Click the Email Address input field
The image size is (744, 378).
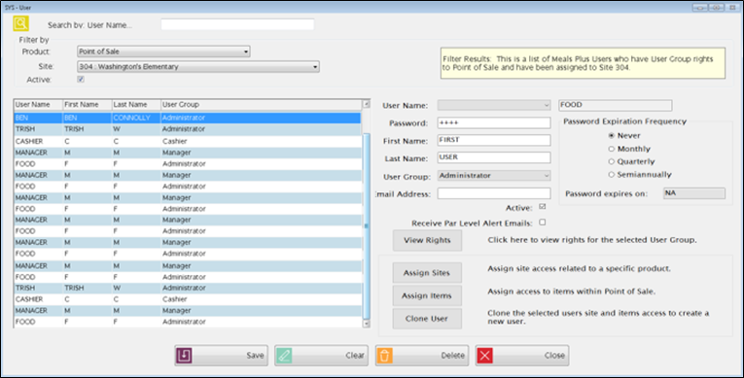(x=493, y=193)
